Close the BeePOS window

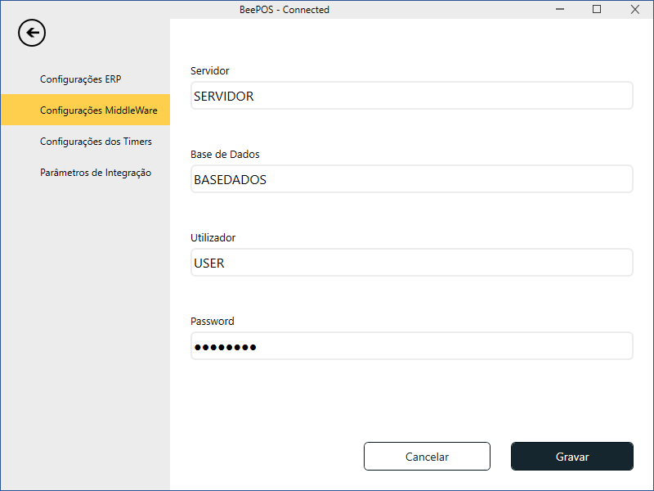(x=634, y=10)
